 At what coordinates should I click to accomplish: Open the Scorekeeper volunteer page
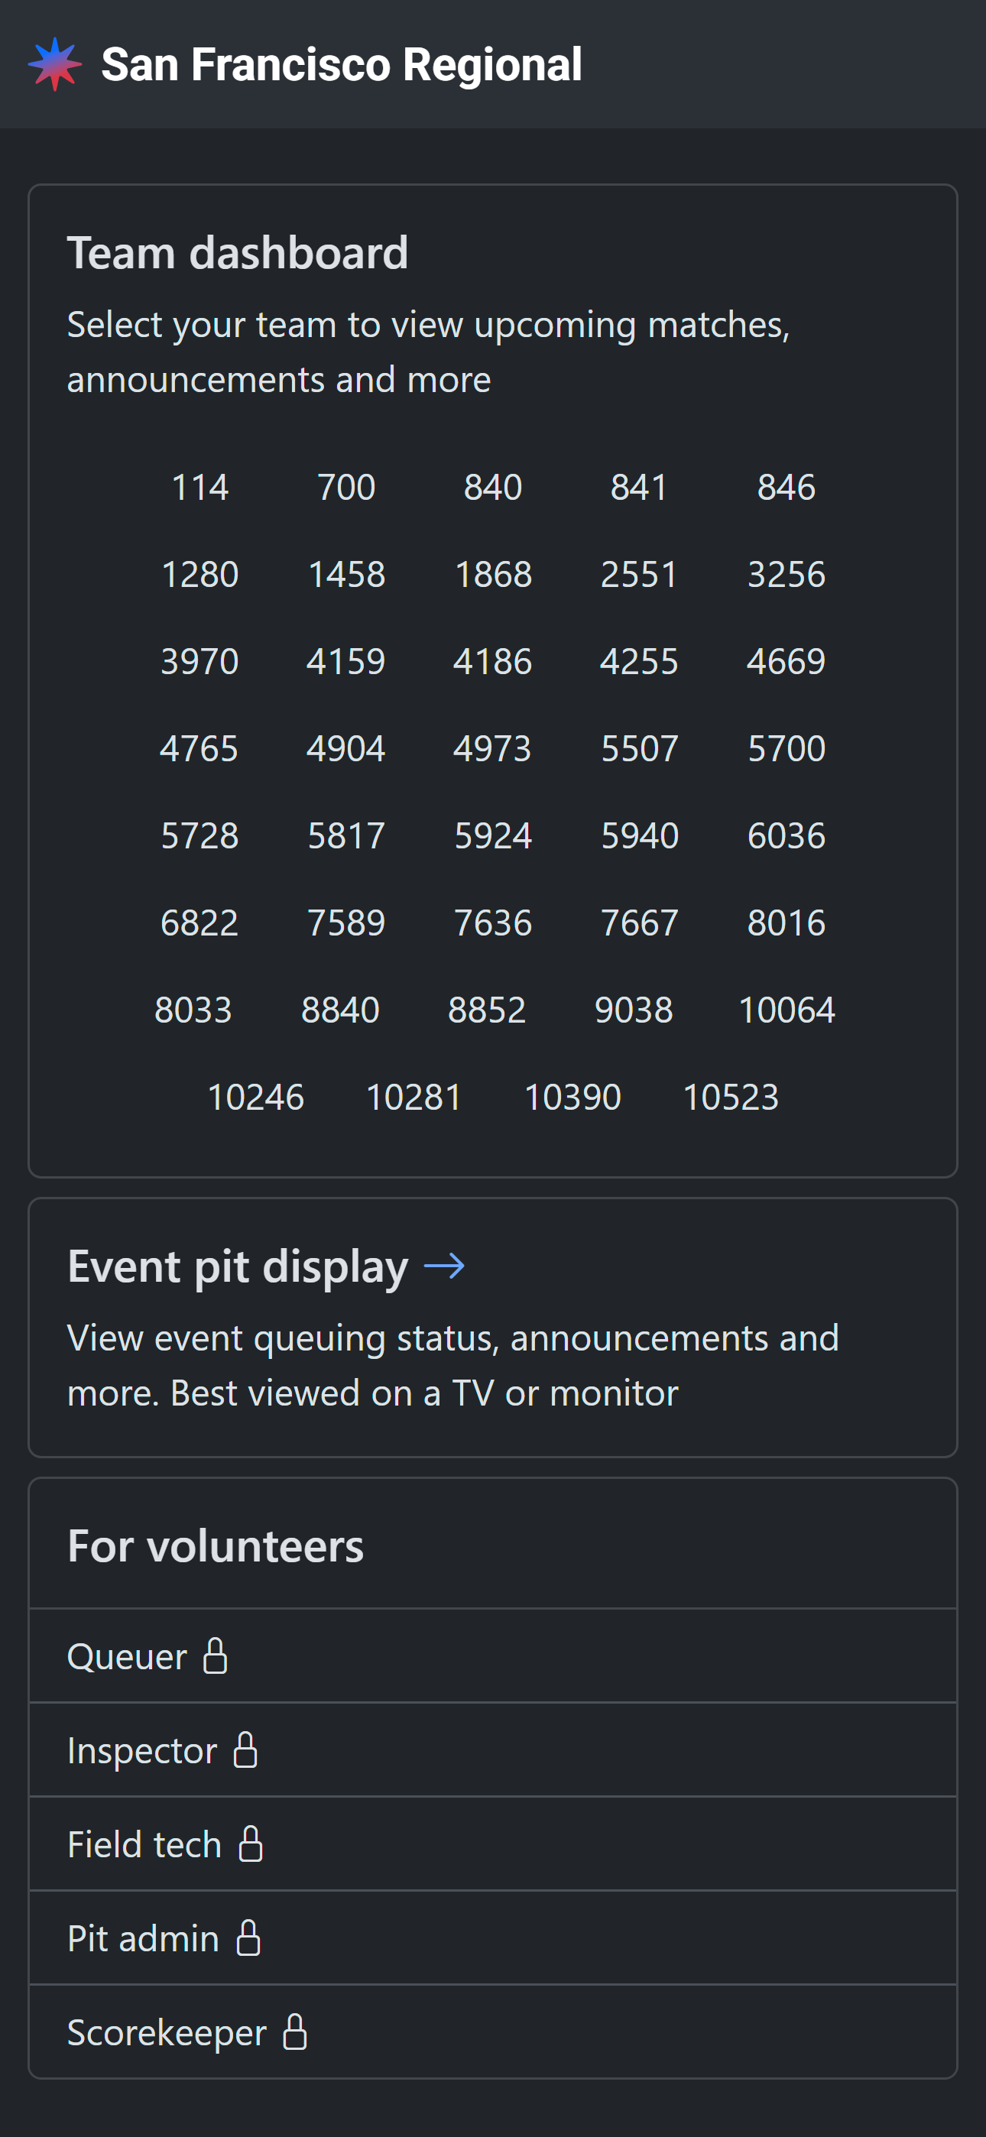[167, 2032]
